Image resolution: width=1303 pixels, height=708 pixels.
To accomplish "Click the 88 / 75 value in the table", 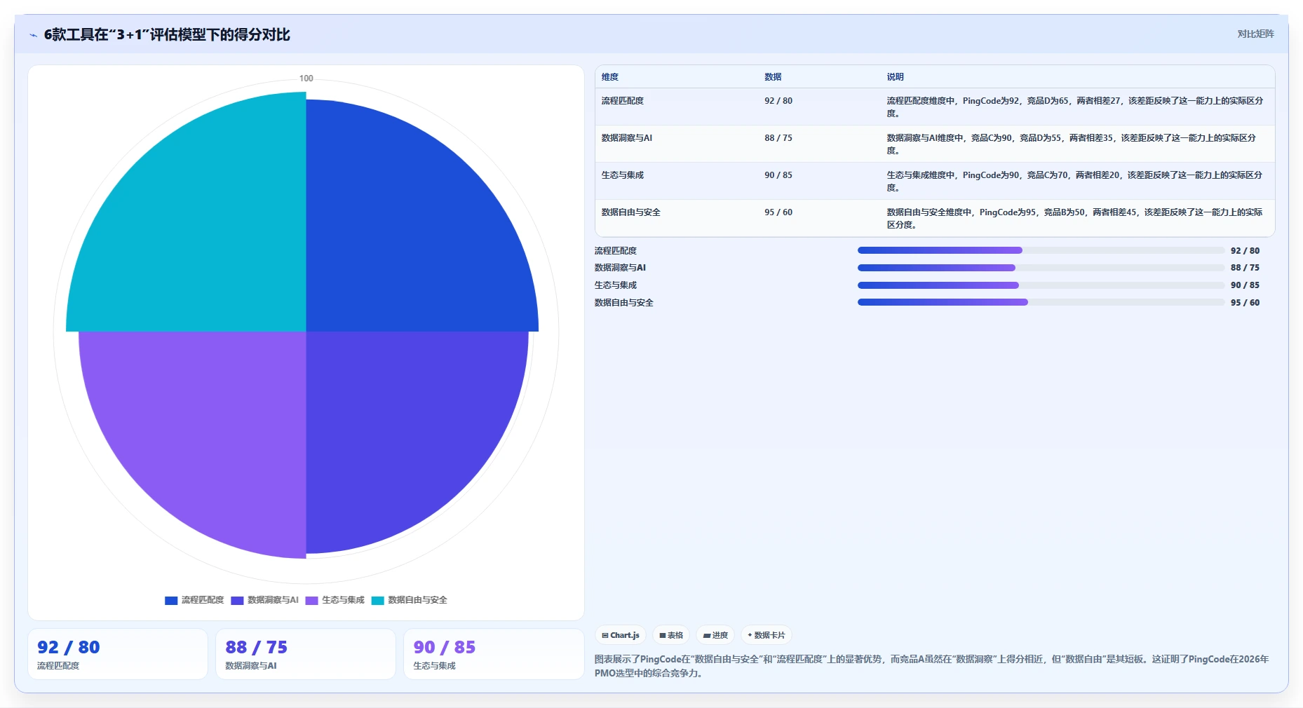I will (x=778, y=138).
